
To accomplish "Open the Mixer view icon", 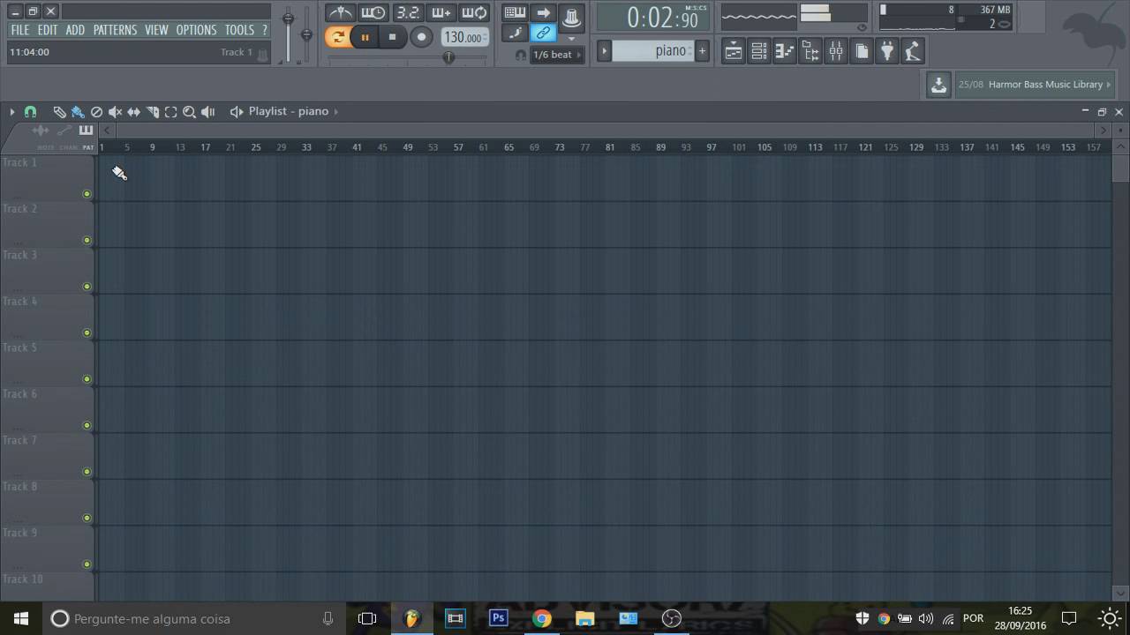I will coord(836,51).
